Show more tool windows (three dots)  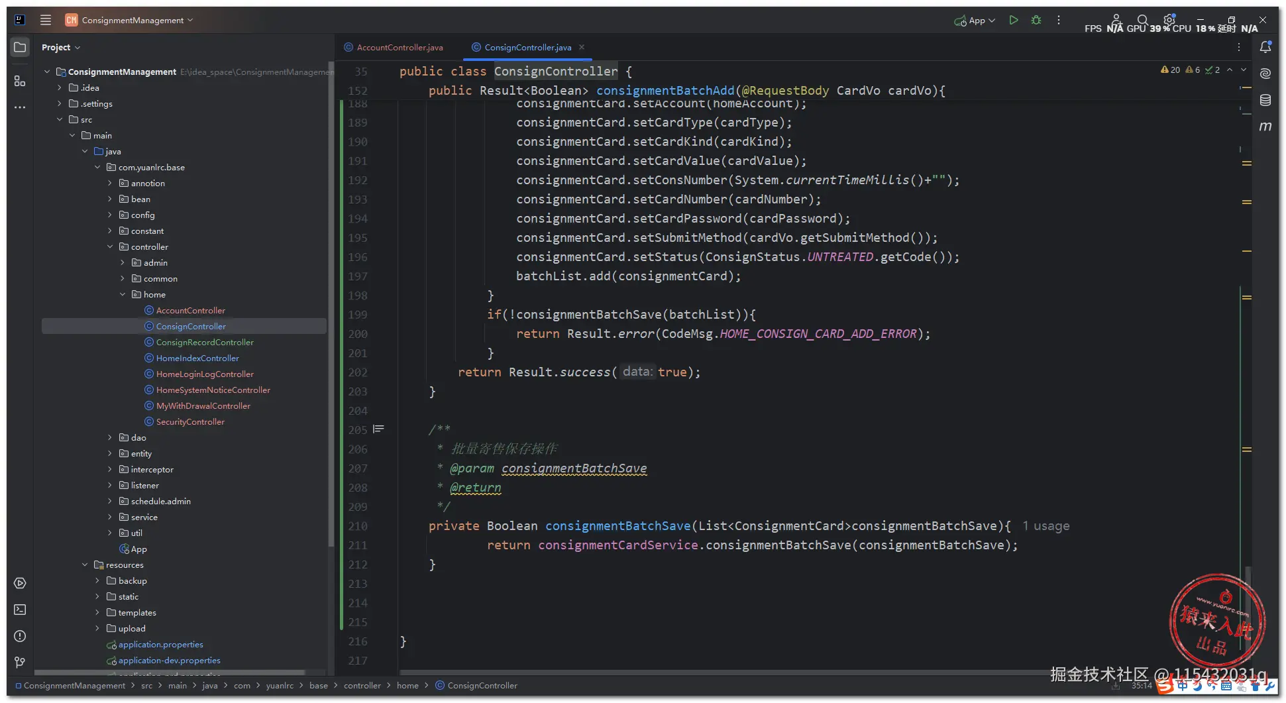coord(20,107)
